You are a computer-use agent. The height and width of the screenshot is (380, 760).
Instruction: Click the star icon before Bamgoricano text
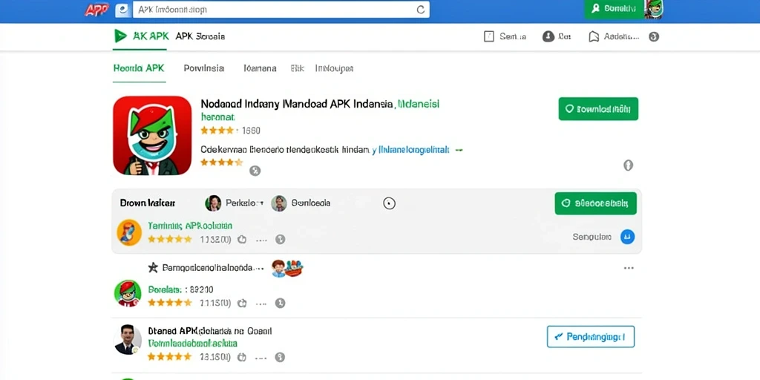click(x=153, y=267)
